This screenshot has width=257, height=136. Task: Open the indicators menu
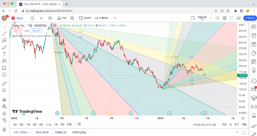[x=62, y=18]
